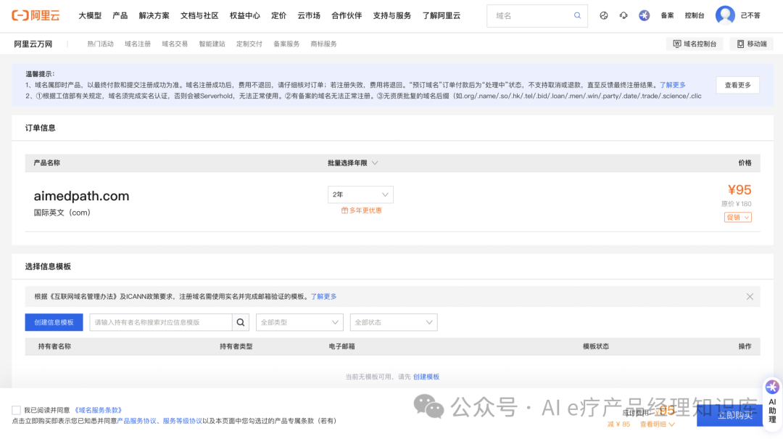Go to 智能建站 tab
Screen dimensions: 783x439
[212, 44]
